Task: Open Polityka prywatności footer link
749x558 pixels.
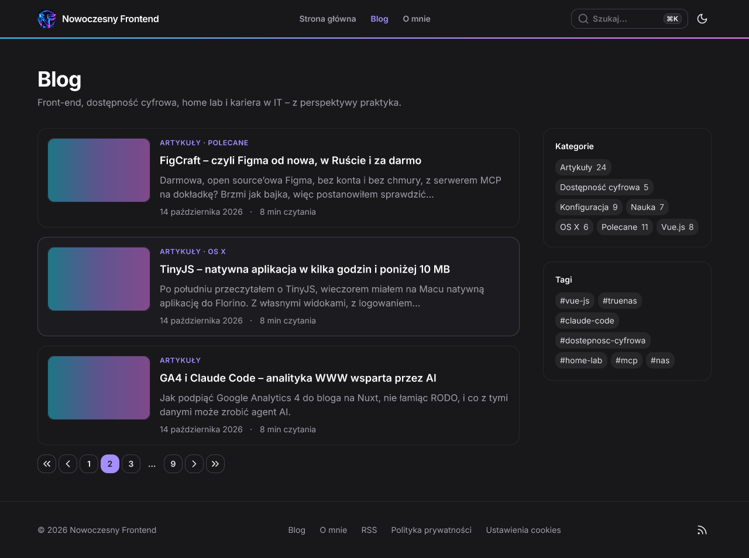Action: click(x=431, y=530)
